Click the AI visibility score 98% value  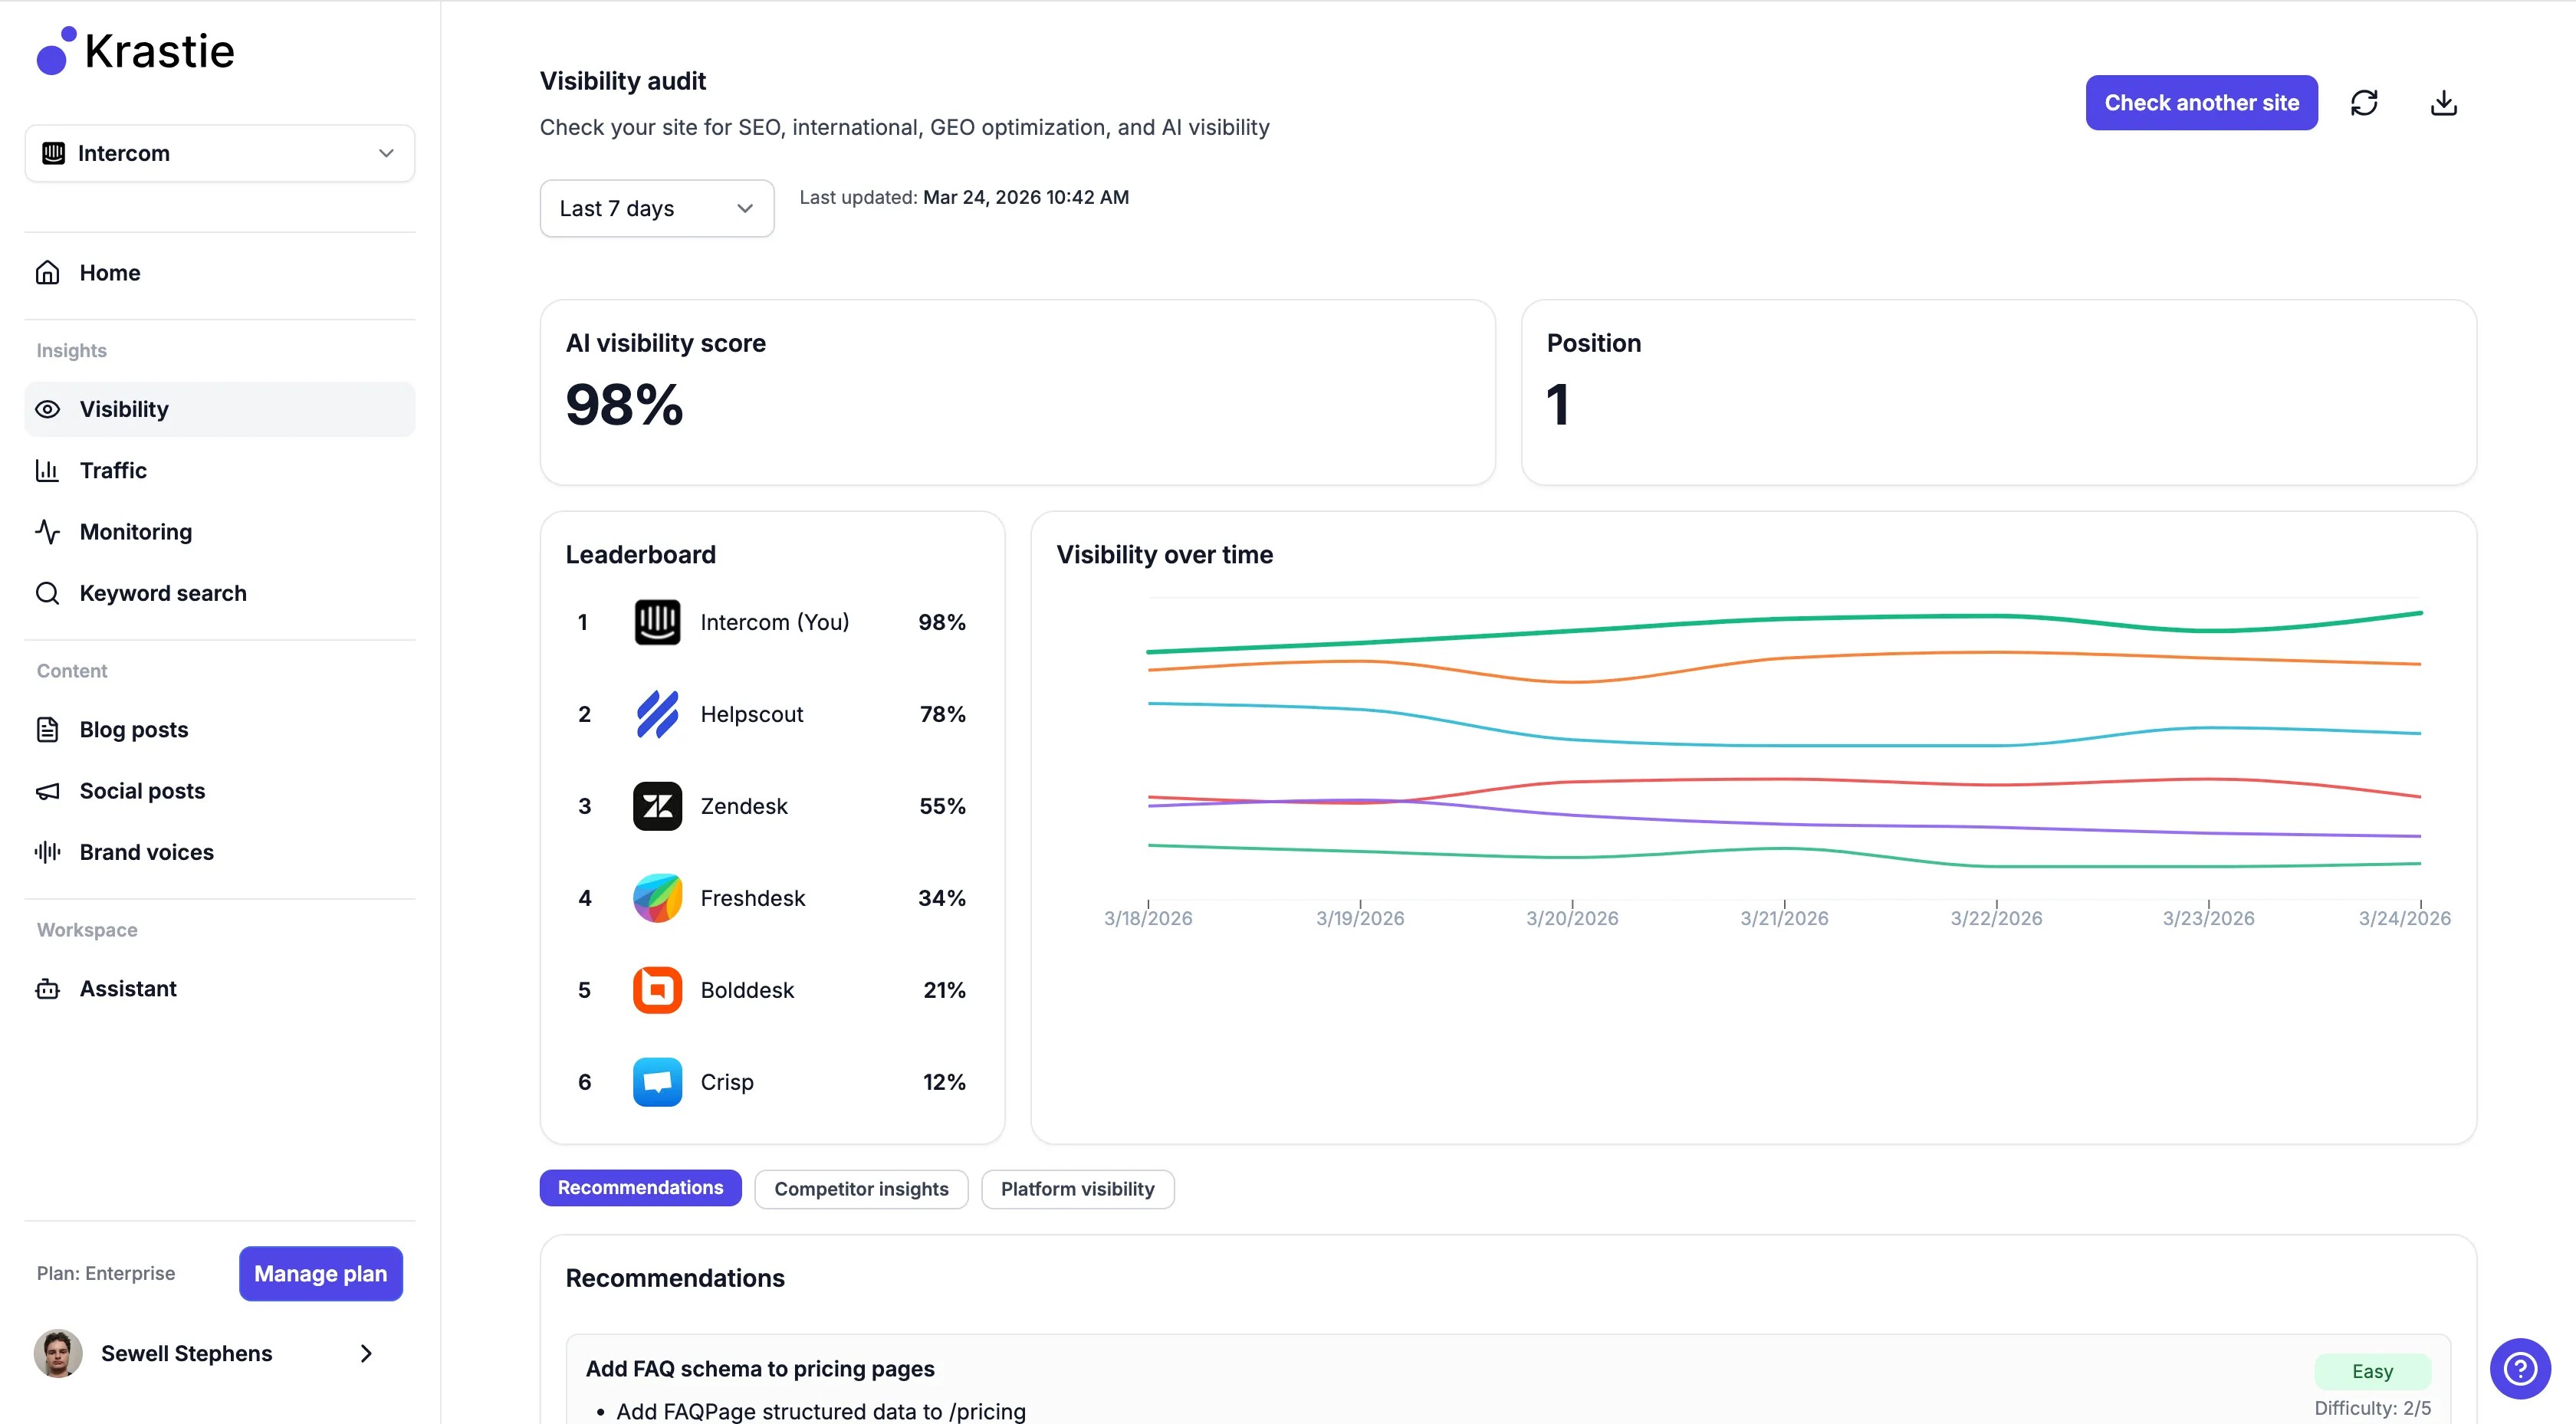tap(624, 405)
